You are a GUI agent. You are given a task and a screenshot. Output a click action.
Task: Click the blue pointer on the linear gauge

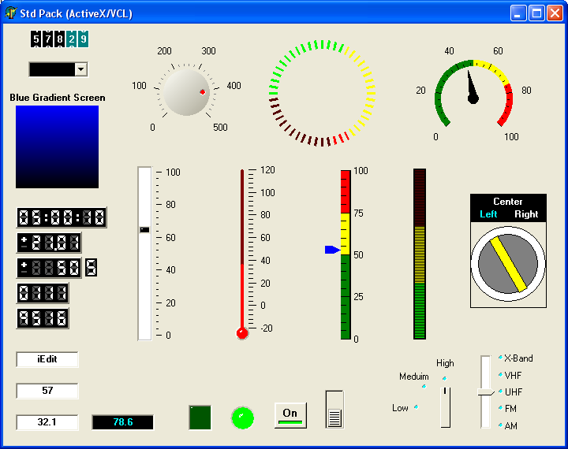332,250
